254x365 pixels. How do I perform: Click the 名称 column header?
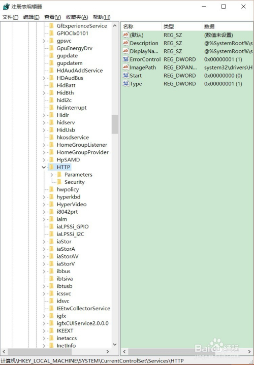[141, 26]
